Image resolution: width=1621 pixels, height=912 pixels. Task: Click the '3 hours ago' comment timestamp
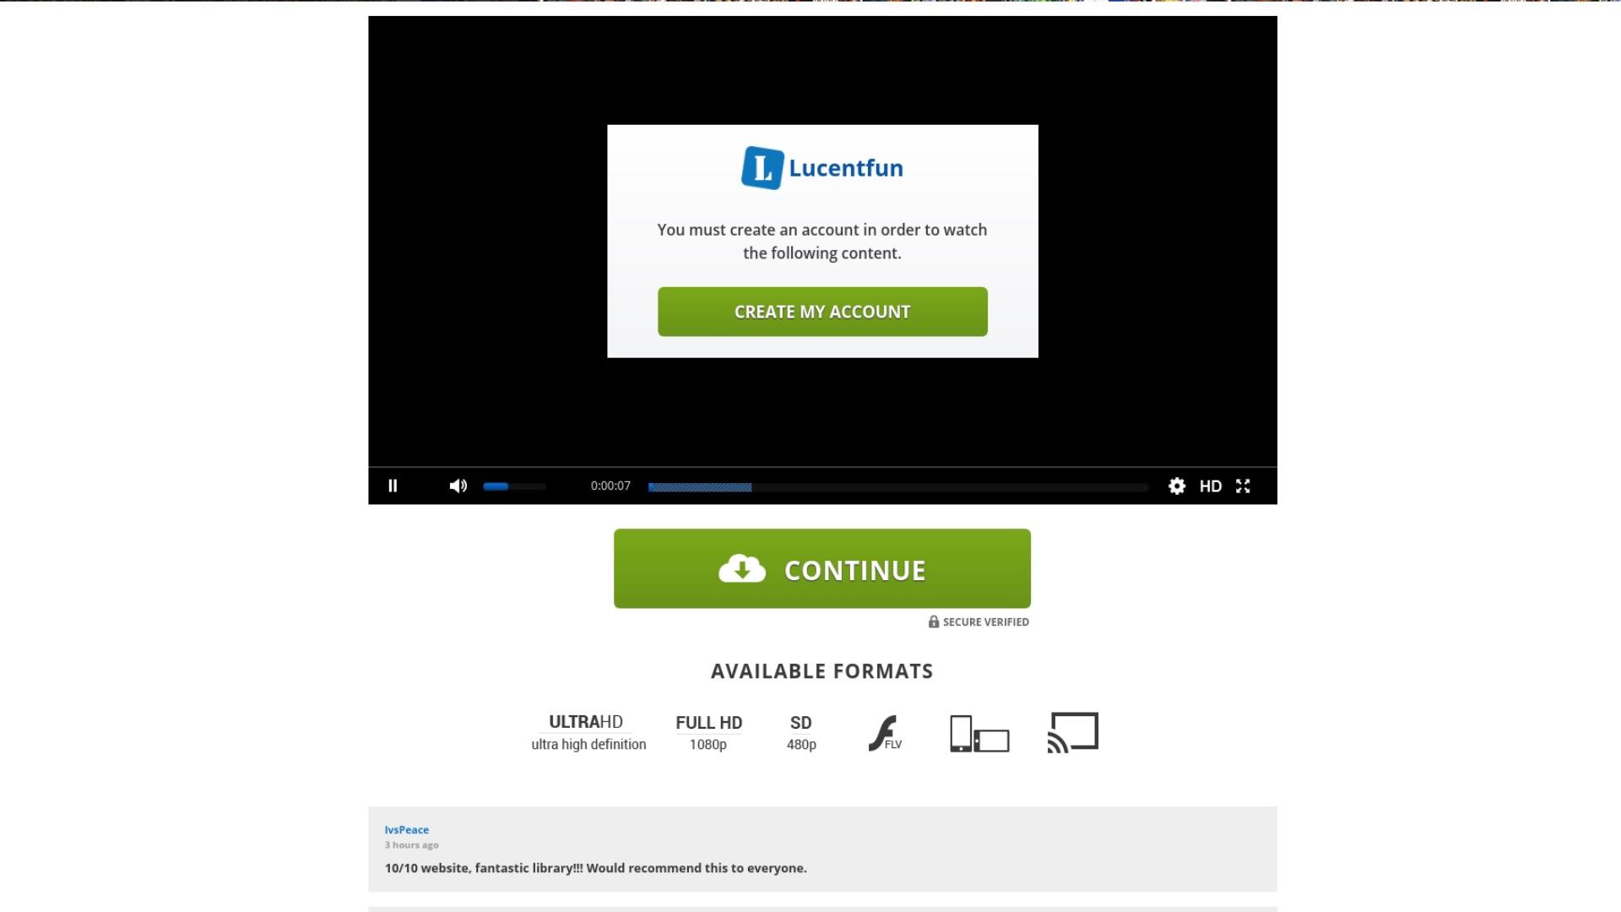[412, 845]
